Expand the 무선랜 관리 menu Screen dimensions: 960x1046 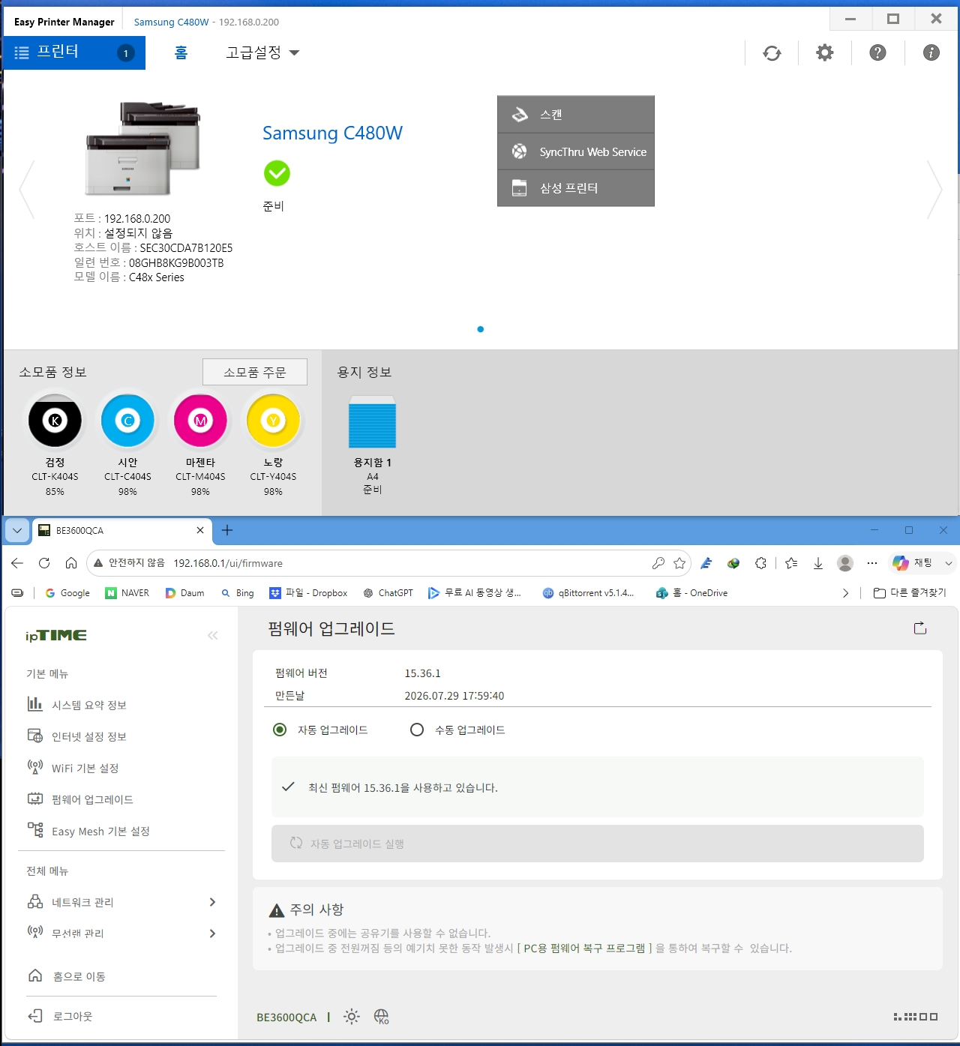pyautogui.click(x=212, y=934)
